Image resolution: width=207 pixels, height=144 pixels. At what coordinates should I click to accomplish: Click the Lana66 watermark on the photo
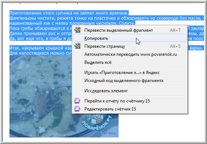(x=108, y=133)
